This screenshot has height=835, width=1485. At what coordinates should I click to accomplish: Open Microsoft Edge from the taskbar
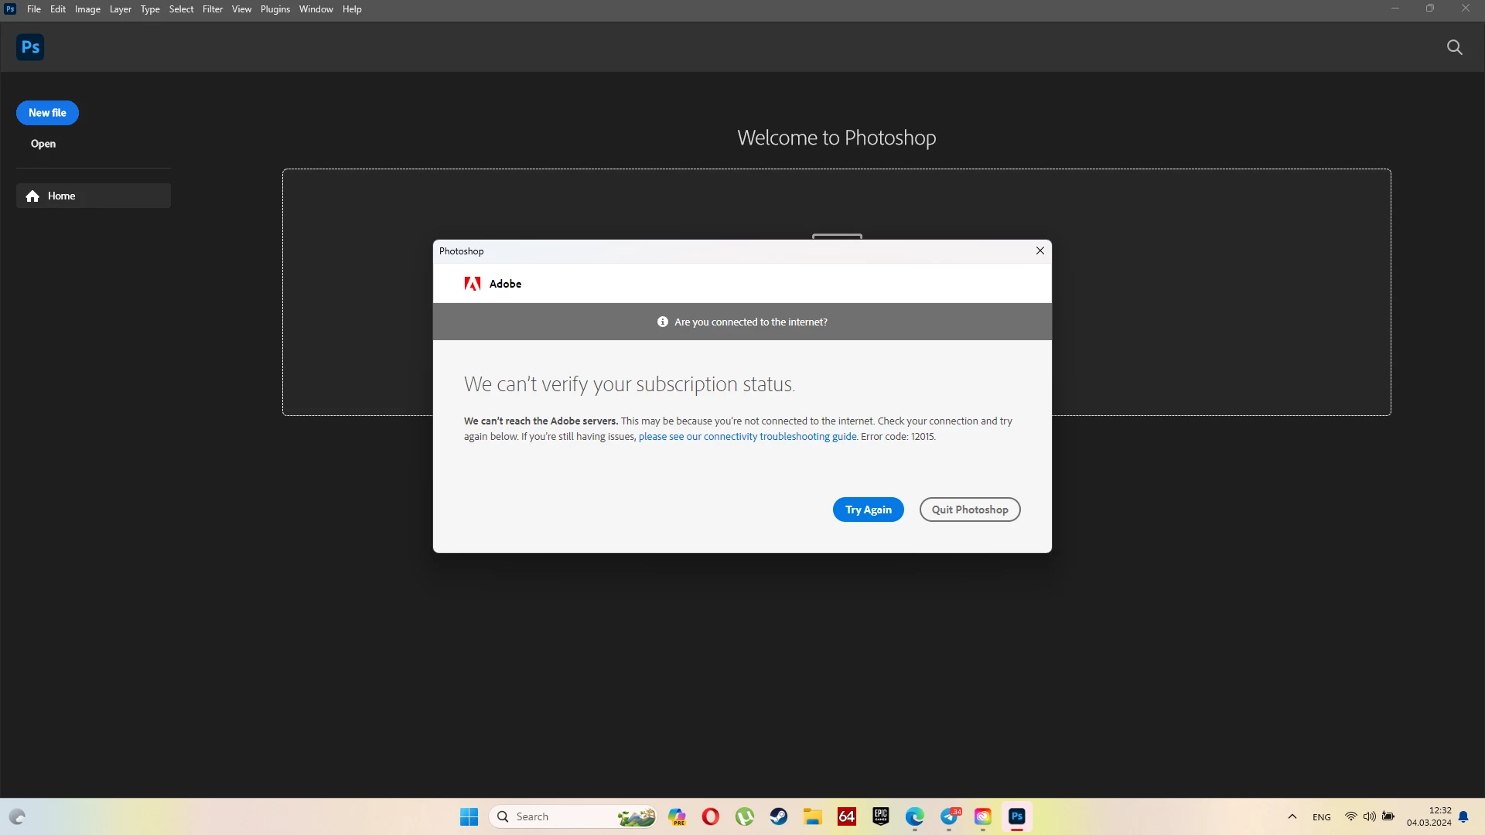[914, 816]
